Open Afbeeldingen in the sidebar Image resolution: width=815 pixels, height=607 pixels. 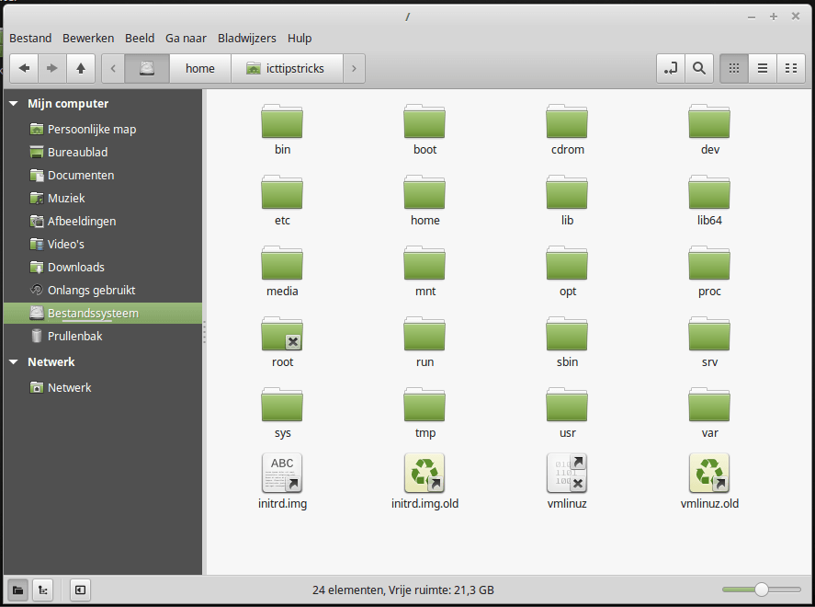(x=103, y=221)
